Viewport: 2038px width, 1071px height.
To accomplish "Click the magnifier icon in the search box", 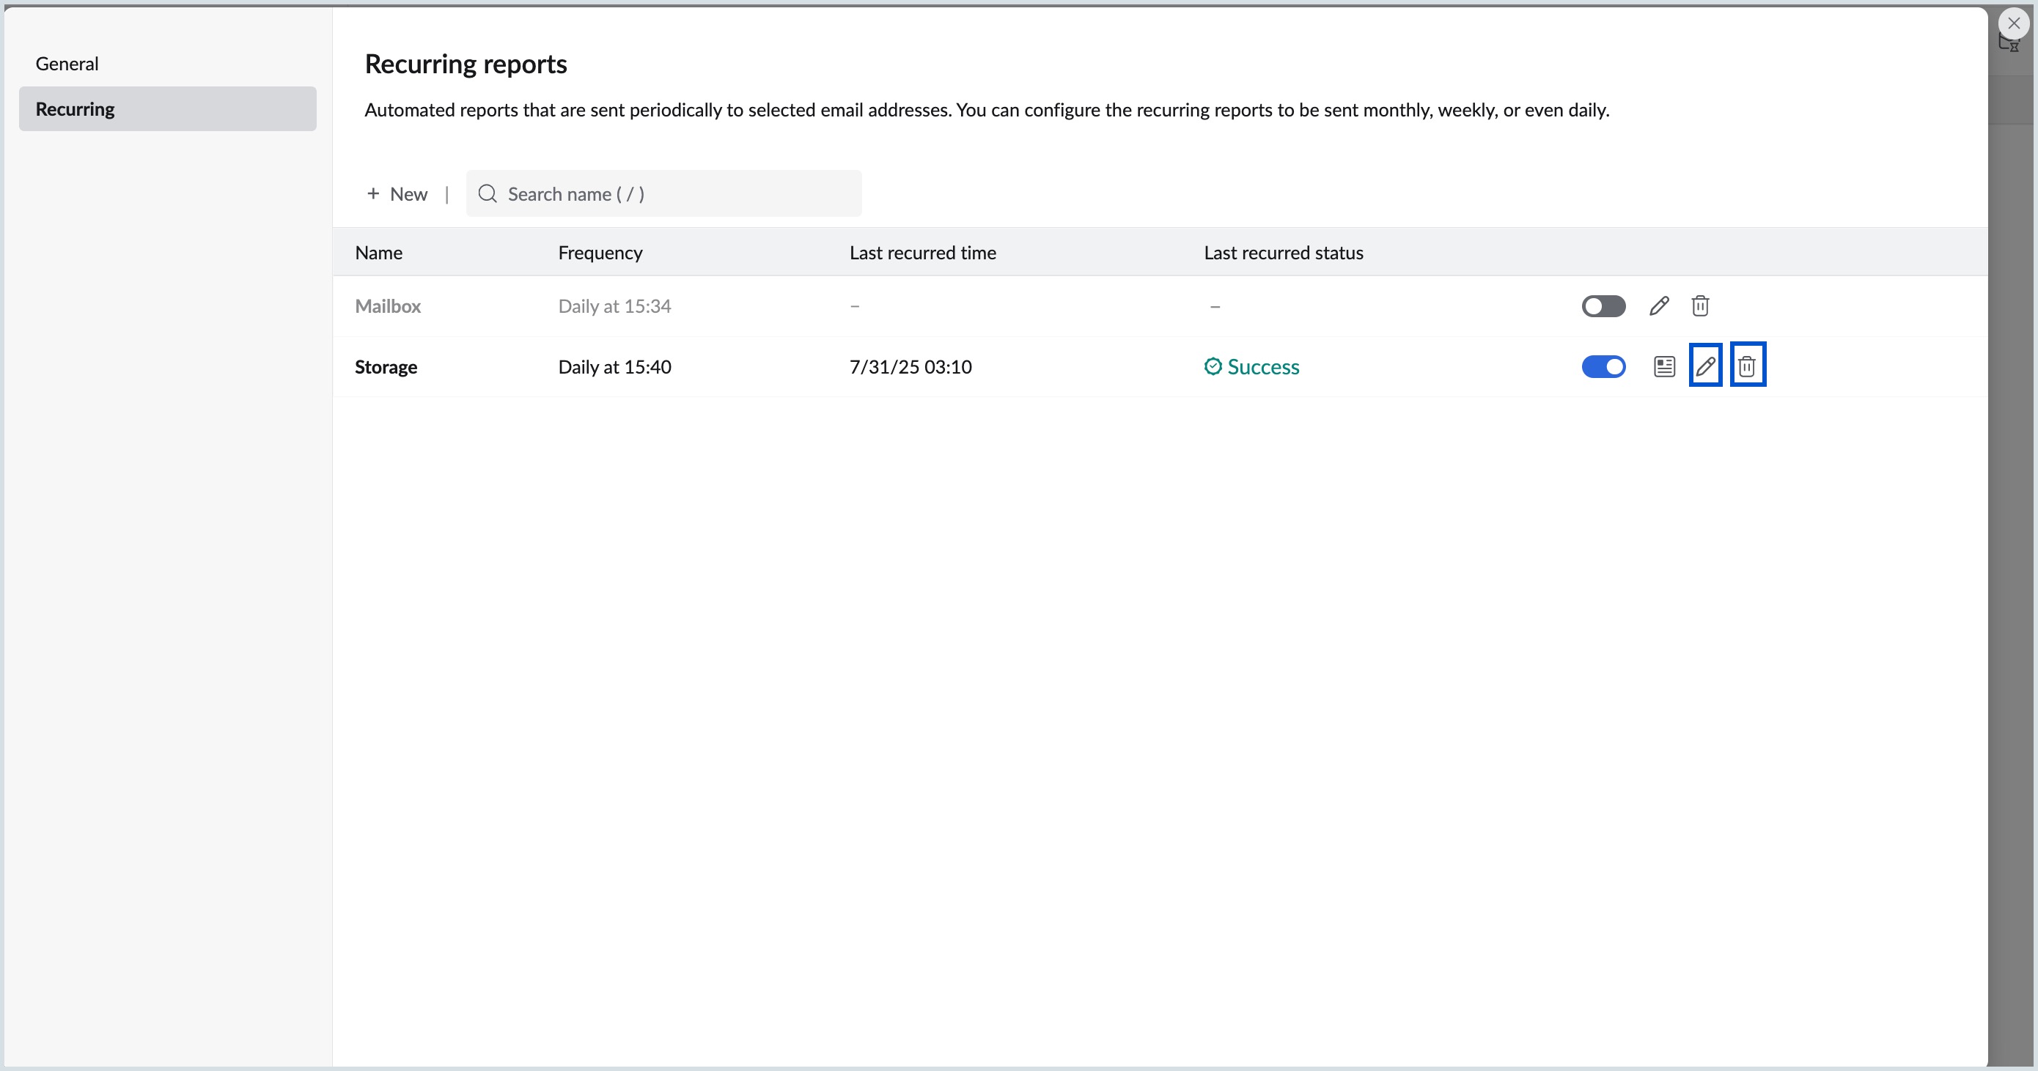I will click(488, 193).
